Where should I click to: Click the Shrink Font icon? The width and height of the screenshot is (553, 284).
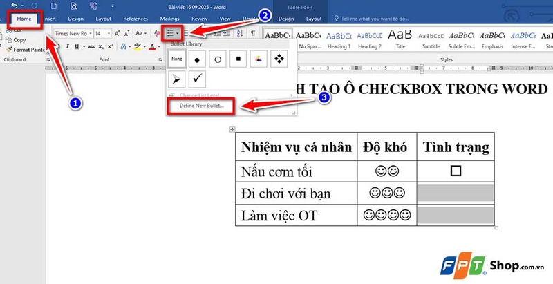tap(126, 33)
